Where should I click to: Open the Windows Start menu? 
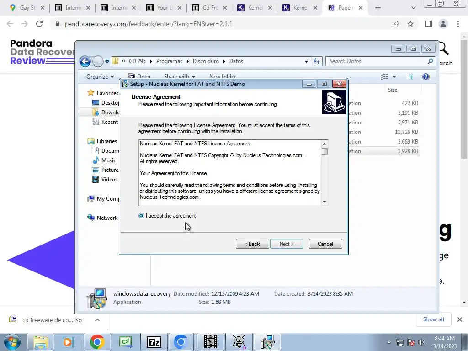[12, 342]
